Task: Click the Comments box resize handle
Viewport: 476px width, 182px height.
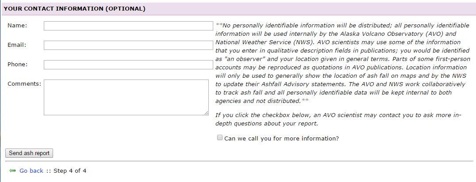Action: (x=207, y=113)
